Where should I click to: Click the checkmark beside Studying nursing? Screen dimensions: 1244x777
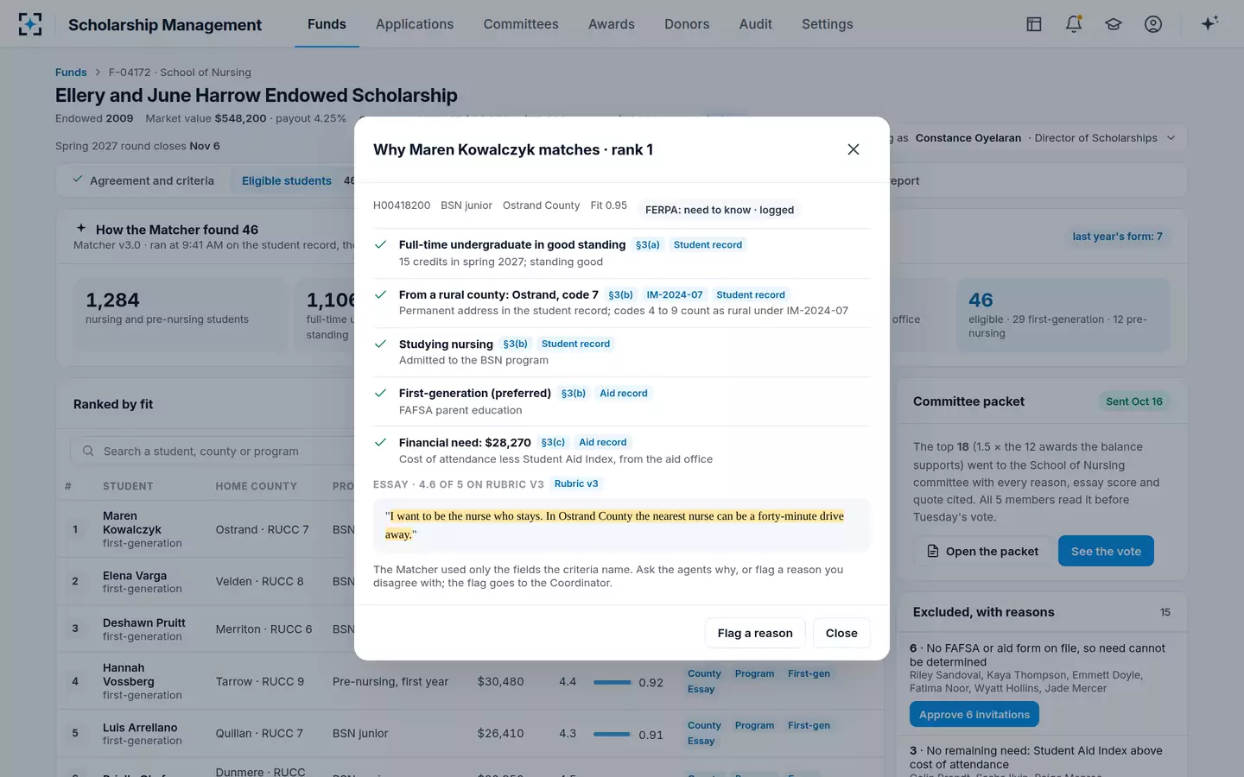(x=380, y=344)
